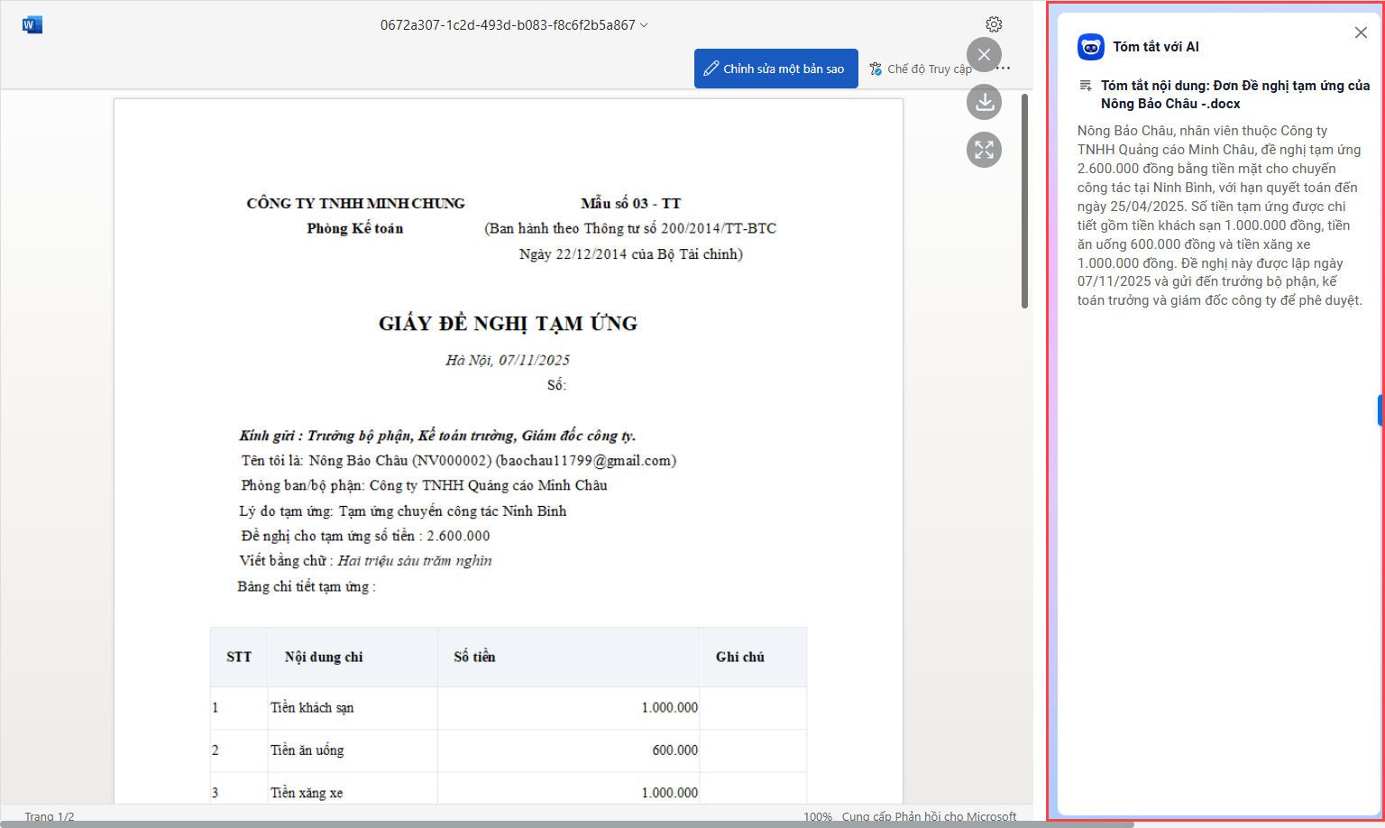This screenshot has width=1385, height=828.
Task: Click the amount line showing 2.600.000
Action: (x=365, y=536)
